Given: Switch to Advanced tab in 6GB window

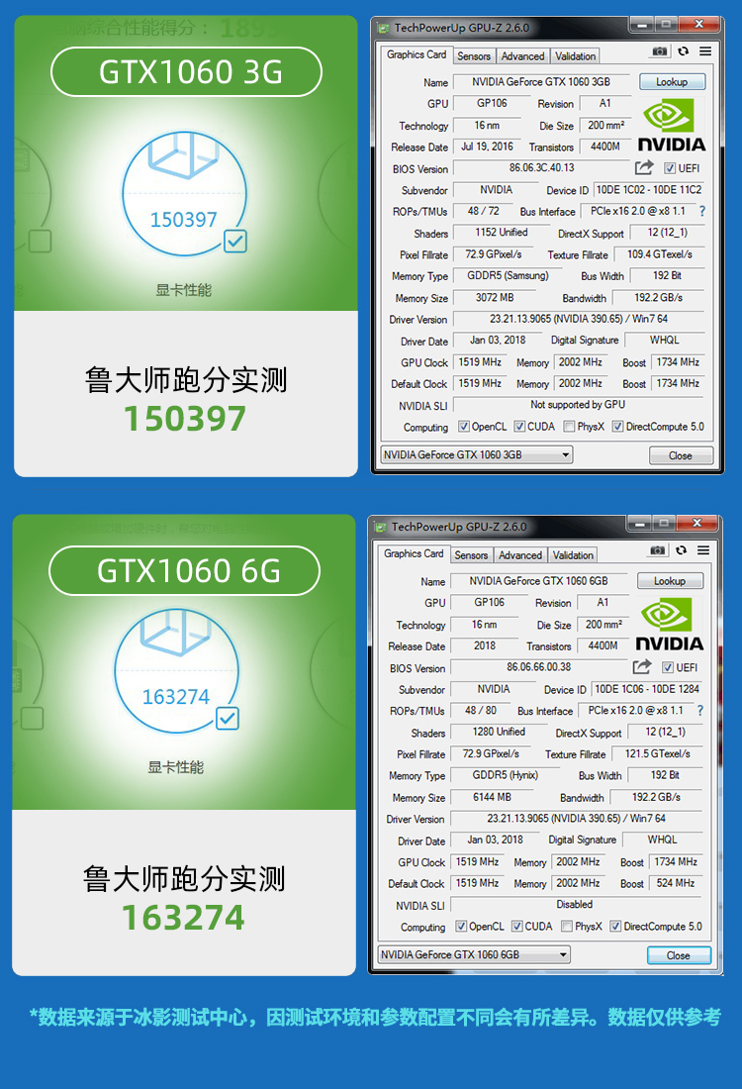Looking at the screenshot, I should [519, 555].
